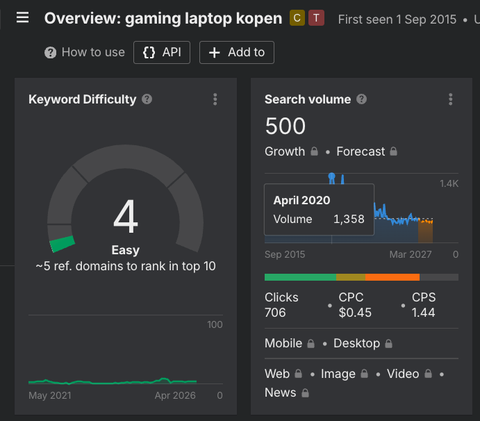Click the lock icon beside Web
Viewport: 480px width, 421px height.
(x=298, y=374)
